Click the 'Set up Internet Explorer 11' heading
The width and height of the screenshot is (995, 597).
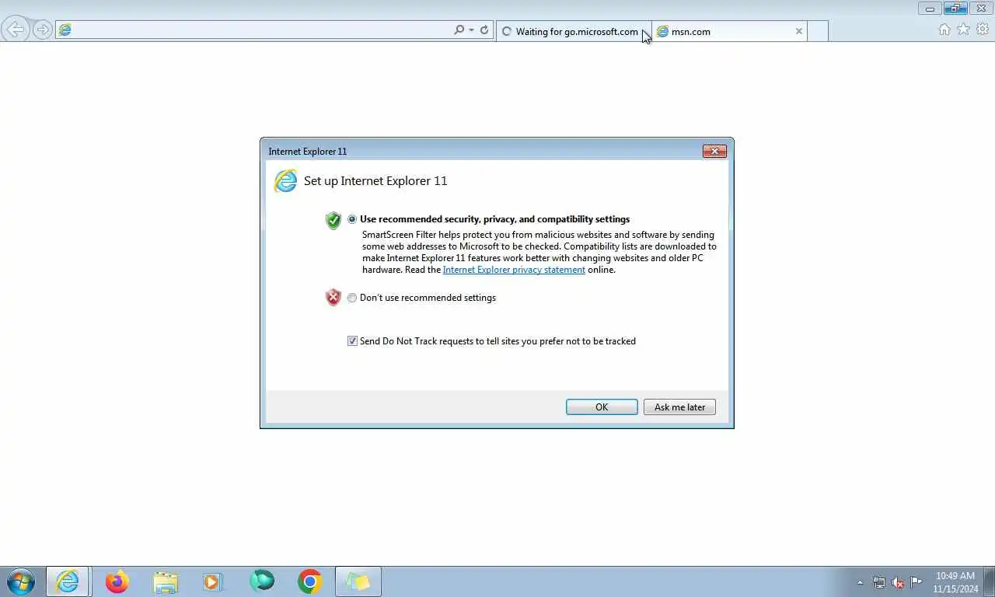(375, 181)
